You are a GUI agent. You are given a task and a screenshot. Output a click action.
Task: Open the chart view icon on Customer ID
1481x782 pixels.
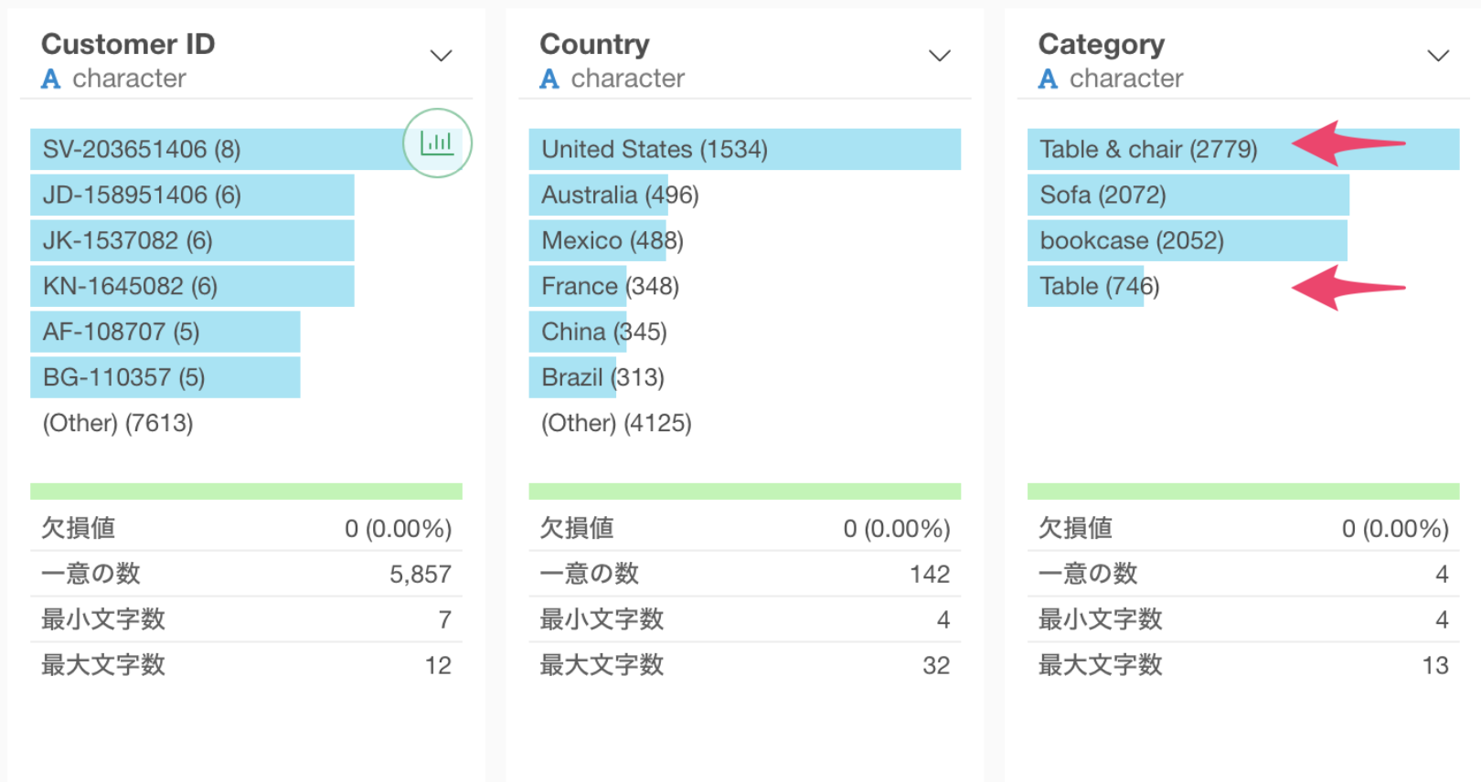437,143
